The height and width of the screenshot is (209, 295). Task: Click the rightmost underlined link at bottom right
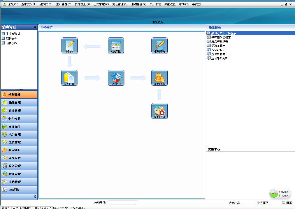click(287, 203)
